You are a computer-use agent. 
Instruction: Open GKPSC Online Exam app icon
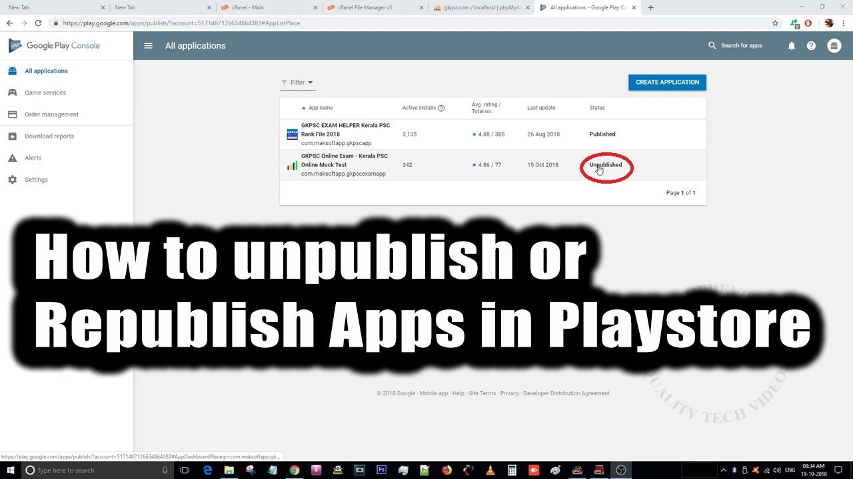[x=292, y=165]
